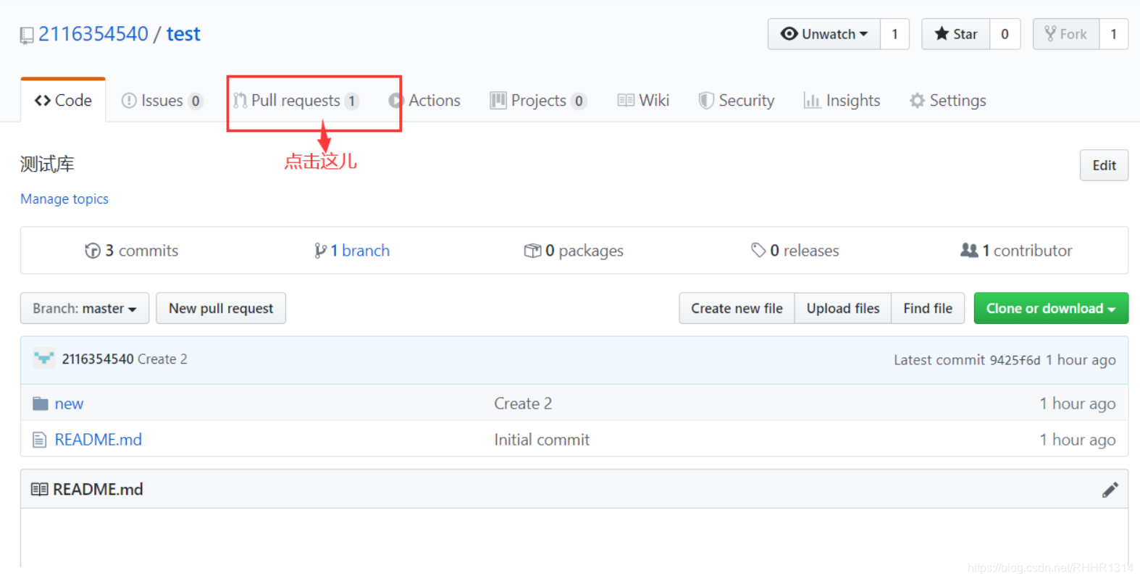Click the branch fork icon
This screenshot has width=1140, height=581.
320,251
